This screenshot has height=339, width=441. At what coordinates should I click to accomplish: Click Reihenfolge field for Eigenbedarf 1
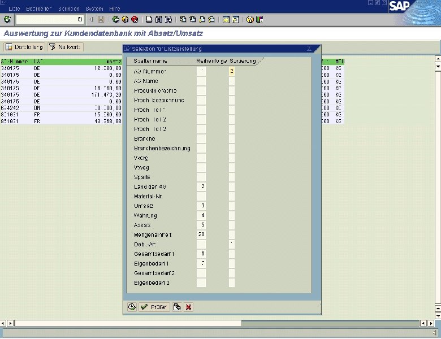[x=201, y=263]
